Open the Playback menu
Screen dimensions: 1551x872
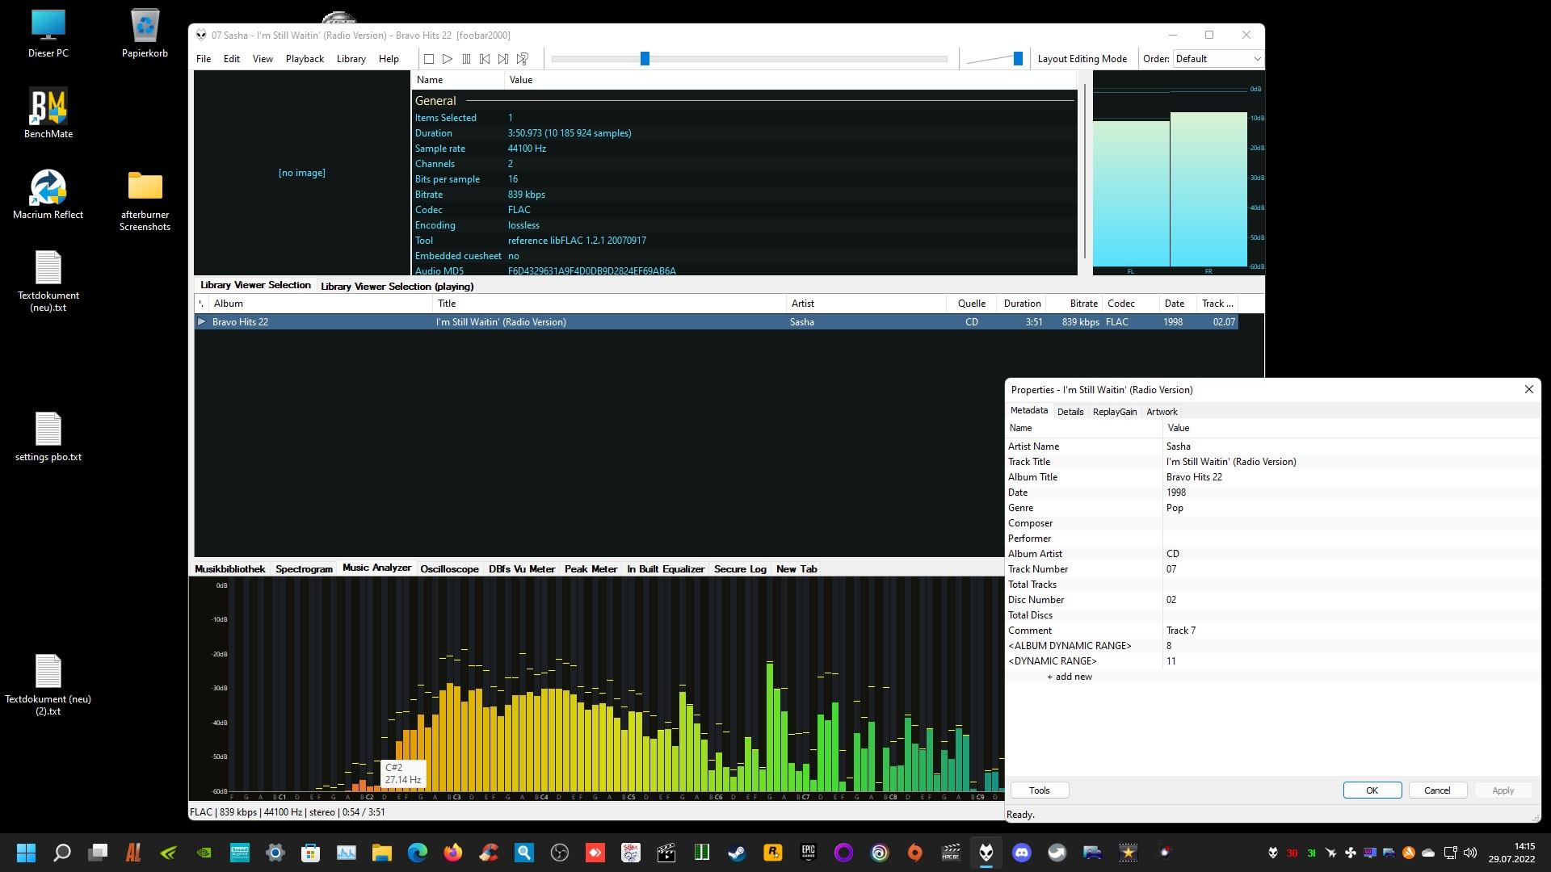305,59
